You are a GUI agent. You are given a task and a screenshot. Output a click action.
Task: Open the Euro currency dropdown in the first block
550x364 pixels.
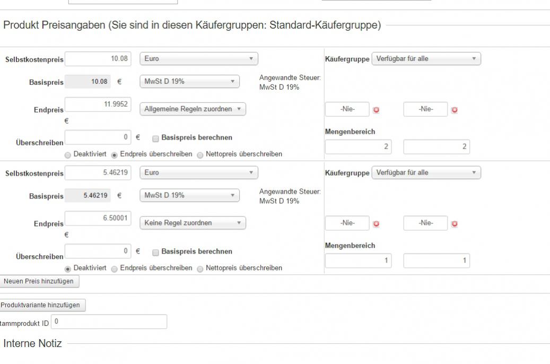point(198,59)
